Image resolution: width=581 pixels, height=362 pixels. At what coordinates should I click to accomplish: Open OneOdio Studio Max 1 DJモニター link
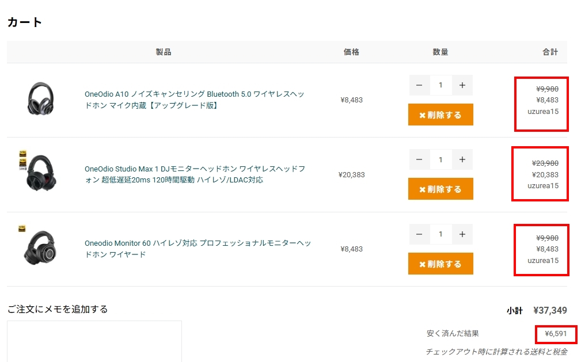[x=195, y=174]
